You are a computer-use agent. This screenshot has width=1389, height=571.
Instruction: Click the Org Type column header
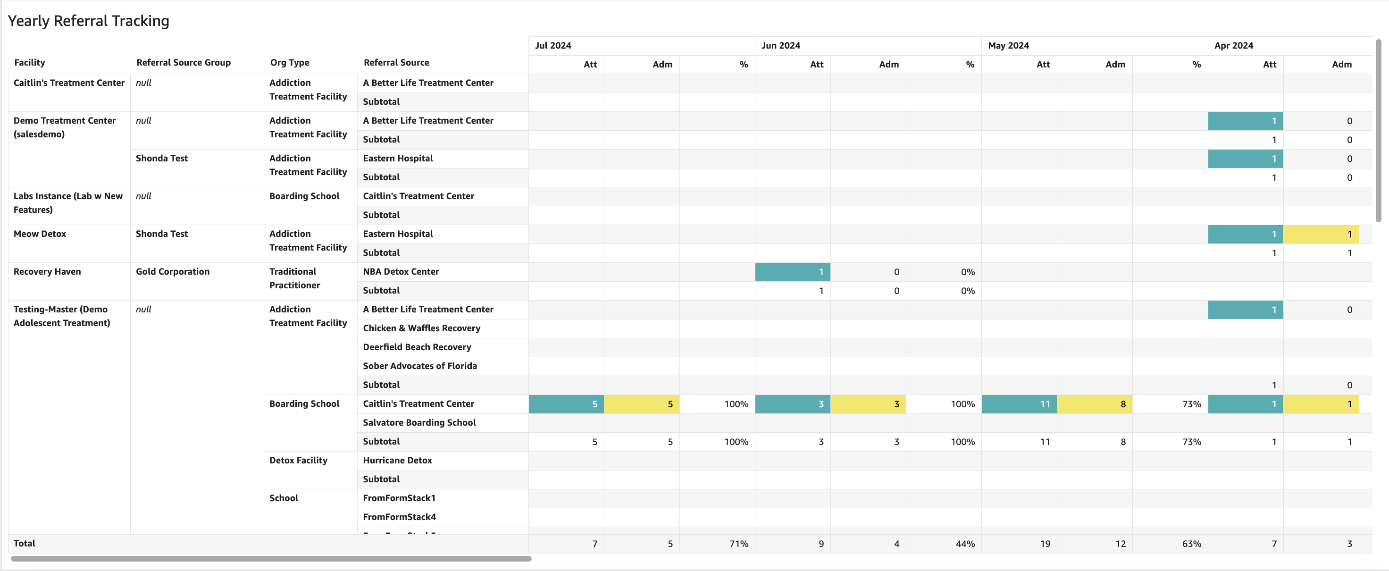290,63
